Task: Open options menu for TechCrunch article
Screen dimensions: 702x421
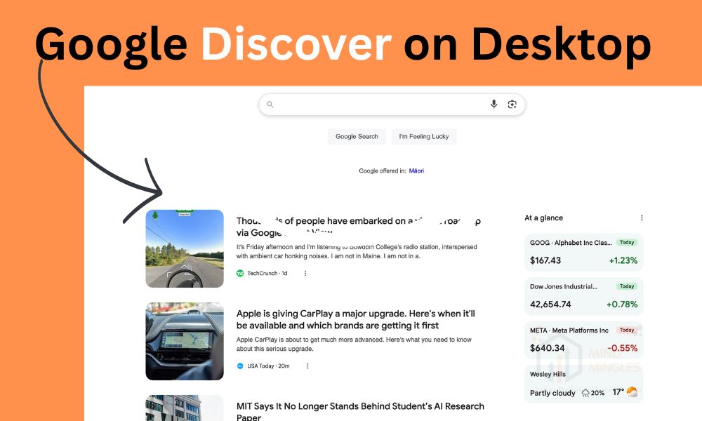Action: click(x=305, y=274)
